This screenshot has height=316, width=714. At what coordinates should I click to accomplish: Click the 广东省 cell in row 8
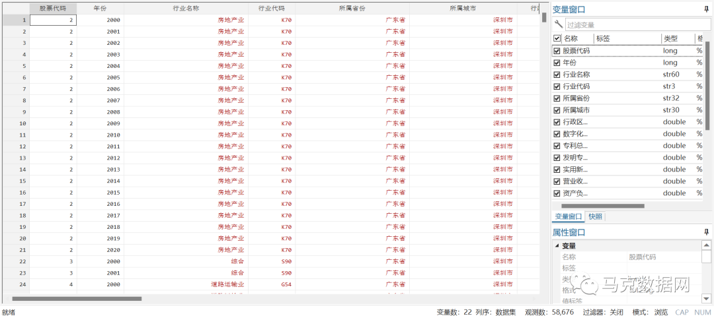[352, 100]
